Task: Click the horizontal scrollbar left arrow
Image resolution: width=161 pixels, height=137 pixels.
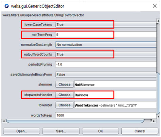Action: [3, 121]
